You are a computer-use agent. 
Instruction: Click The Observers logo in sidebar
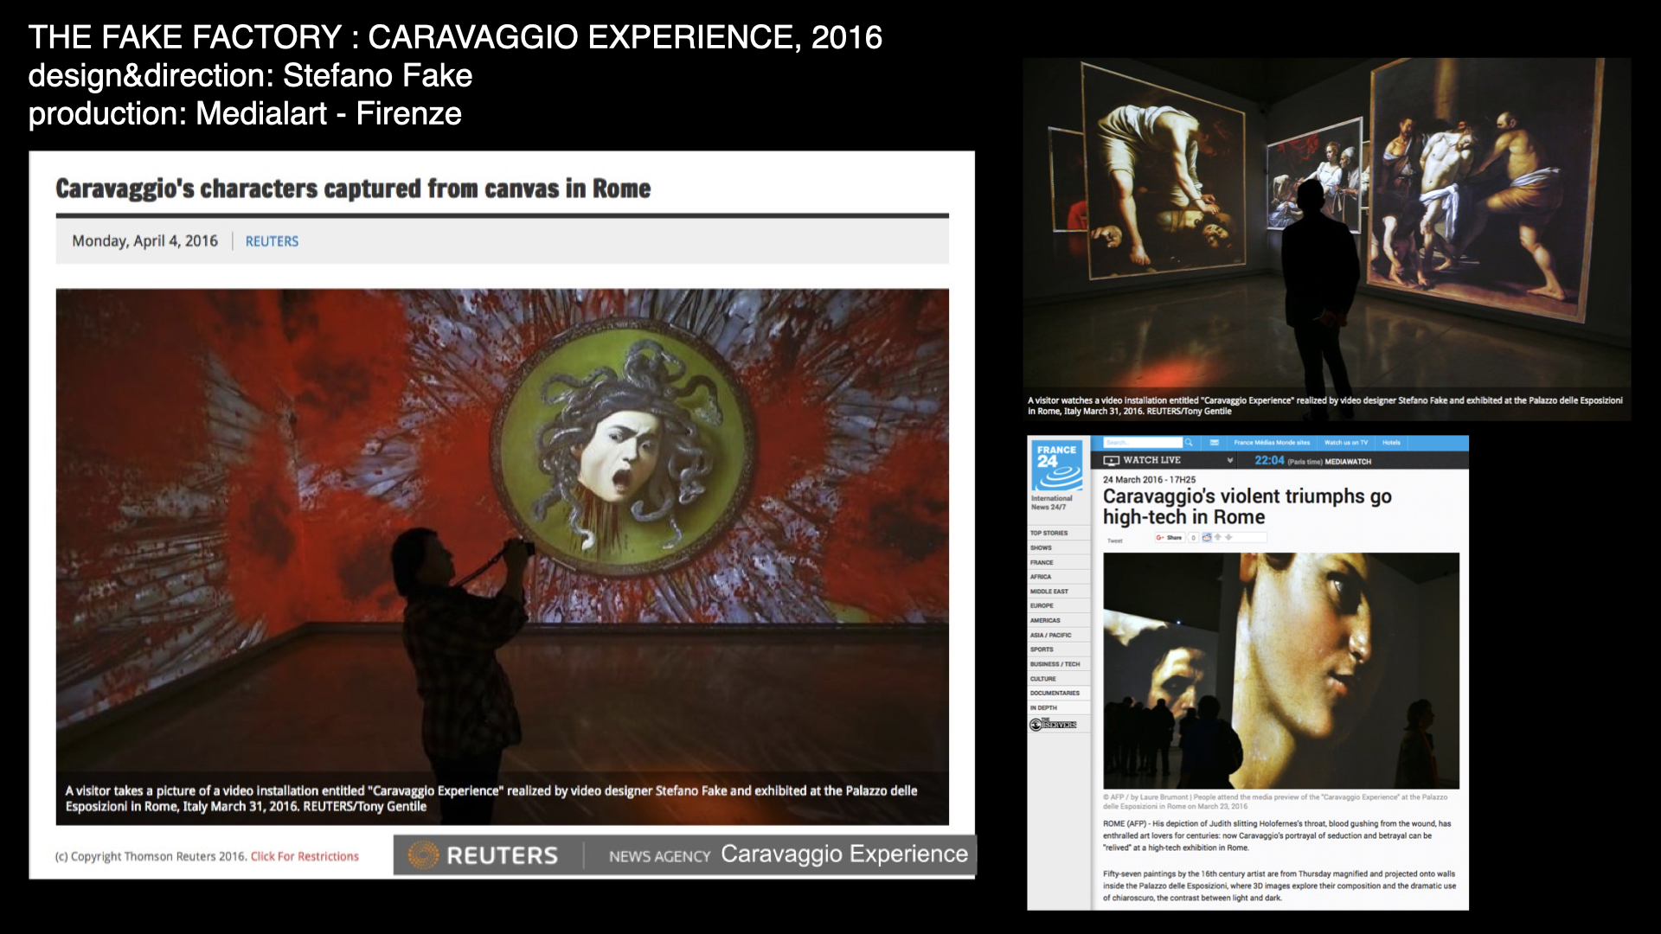[x=1053, y=725]
